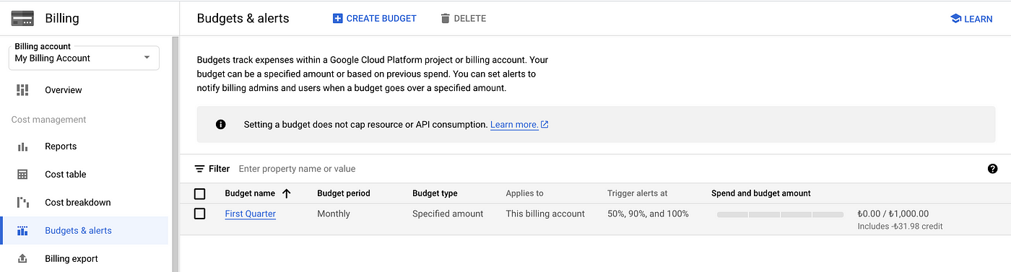This screenshot has height=272, width=1011.
Task: Open the First Quarter budget link
Action: pyautogui.click(x=251, y=214)
